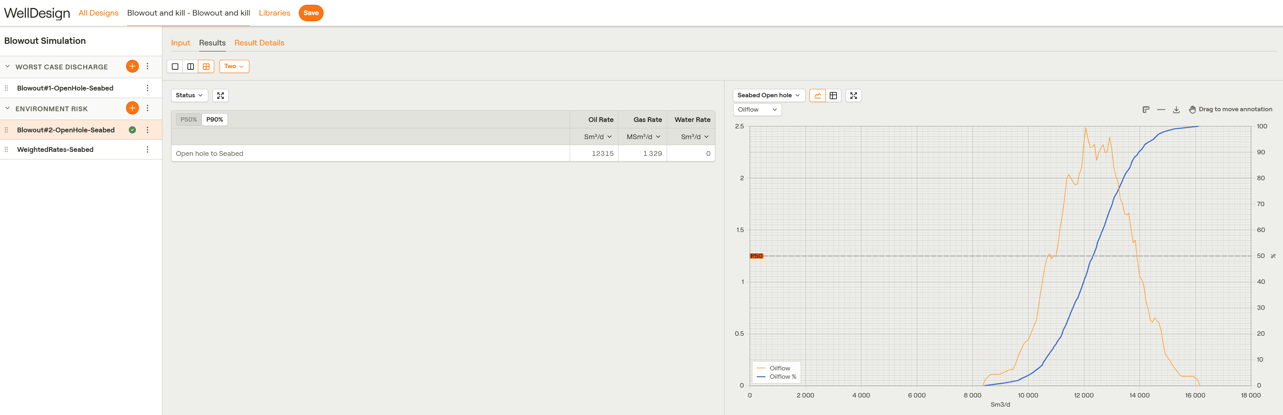Open the Seabed Open hole dropdown

[x=768, y=96]
